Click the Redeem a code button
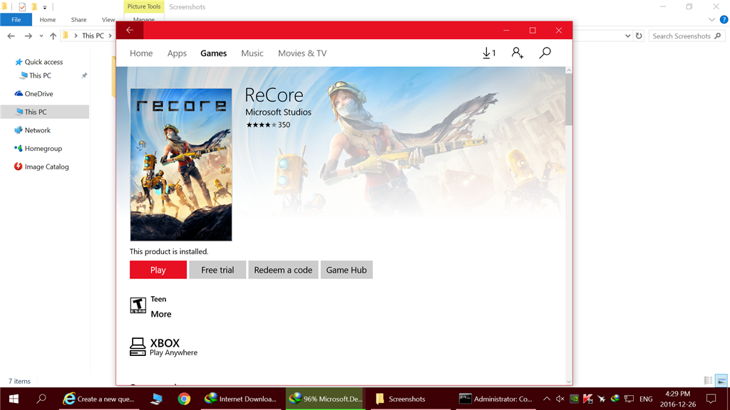Screen dimensions: 730x410 tap(283, 270)
